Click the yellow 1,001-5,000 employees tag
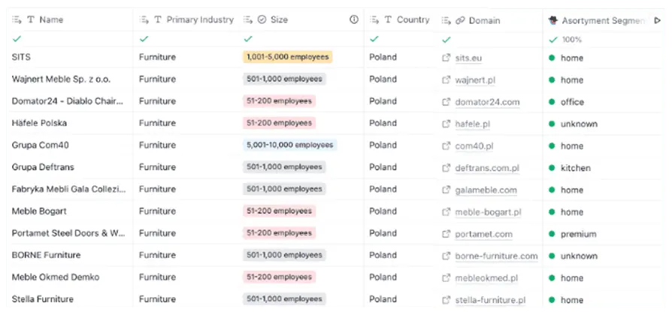Viewport: 672px width, 318px height. point(287,57)
